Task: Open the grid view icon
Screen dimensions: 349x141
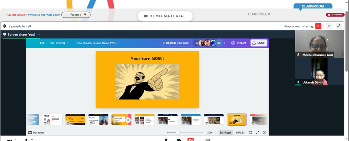Action: point(250,133)
